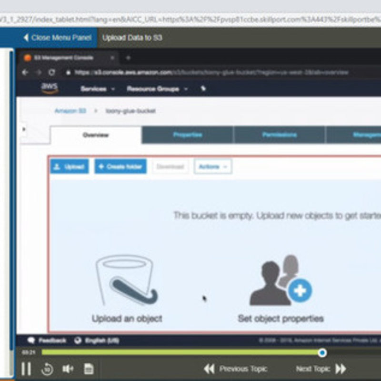Expand the S3 left side panel arrow

pyautogui.click(x=24, y=129)
